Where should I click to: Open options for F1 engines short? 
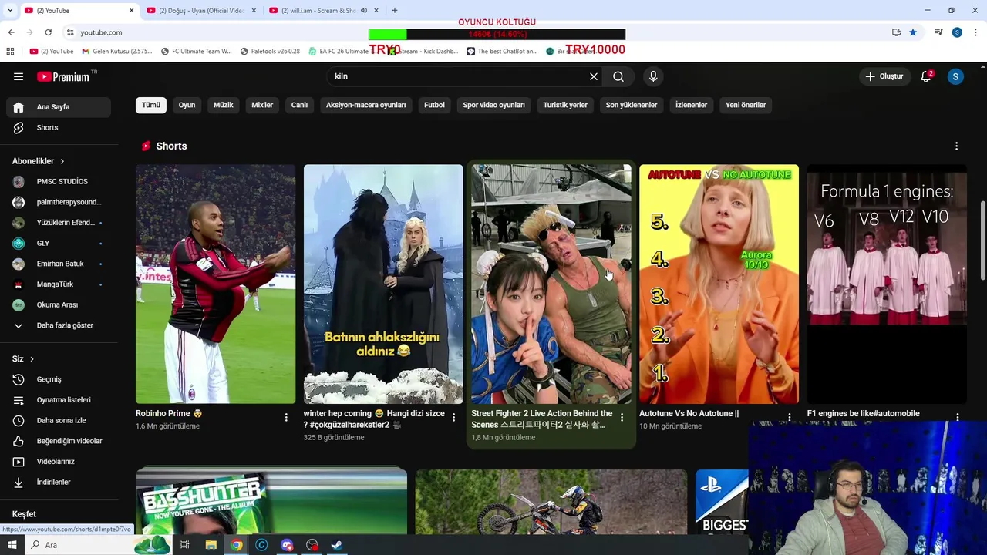958,417
